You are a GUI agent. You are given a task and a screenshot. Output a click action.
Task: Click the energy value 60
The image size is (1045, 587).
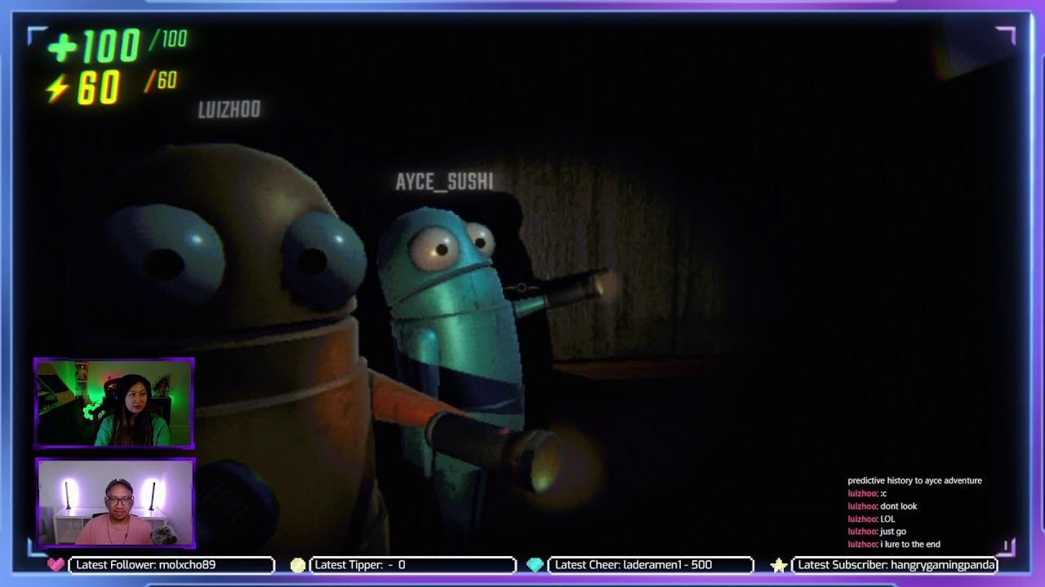pos(99,88)
